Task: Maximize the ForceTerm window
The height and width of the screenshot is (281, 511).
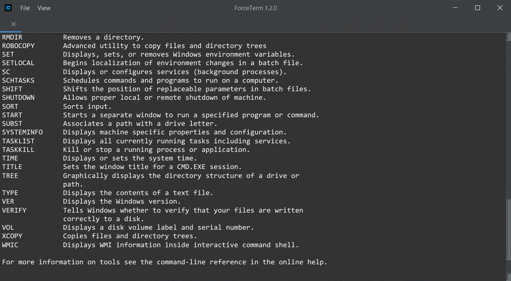Action: (477, 8)
